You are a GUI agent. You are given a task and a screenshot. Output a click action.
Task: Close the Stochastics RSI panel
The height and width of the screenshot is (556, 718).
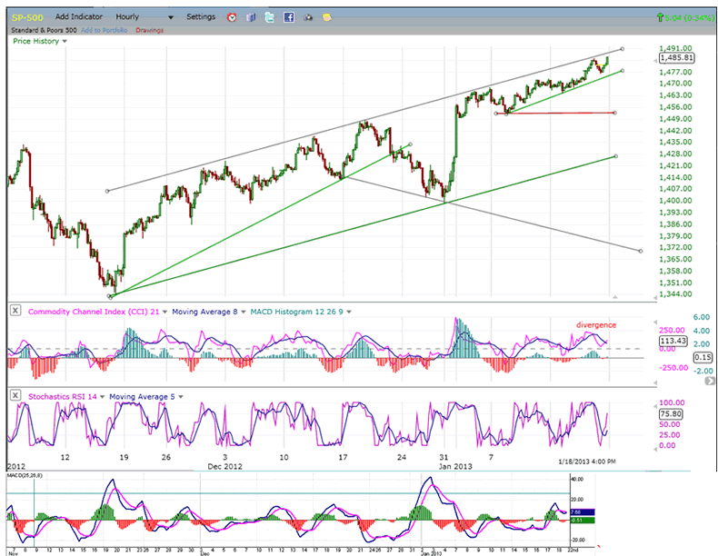click(15, 395)
